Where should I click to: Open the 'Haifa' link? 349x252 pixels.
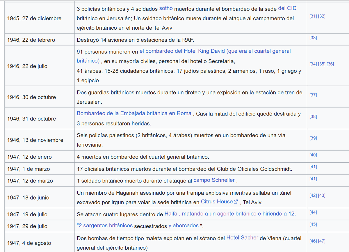click(x=171, y=214)
